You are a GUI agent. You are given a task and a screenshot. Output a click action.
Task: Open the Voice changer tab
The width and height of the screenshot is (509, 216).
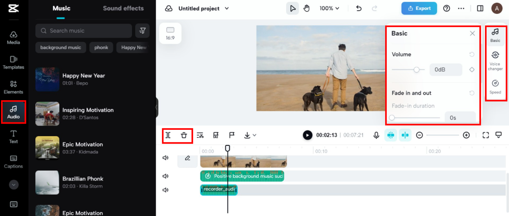[x=495, y=61]
